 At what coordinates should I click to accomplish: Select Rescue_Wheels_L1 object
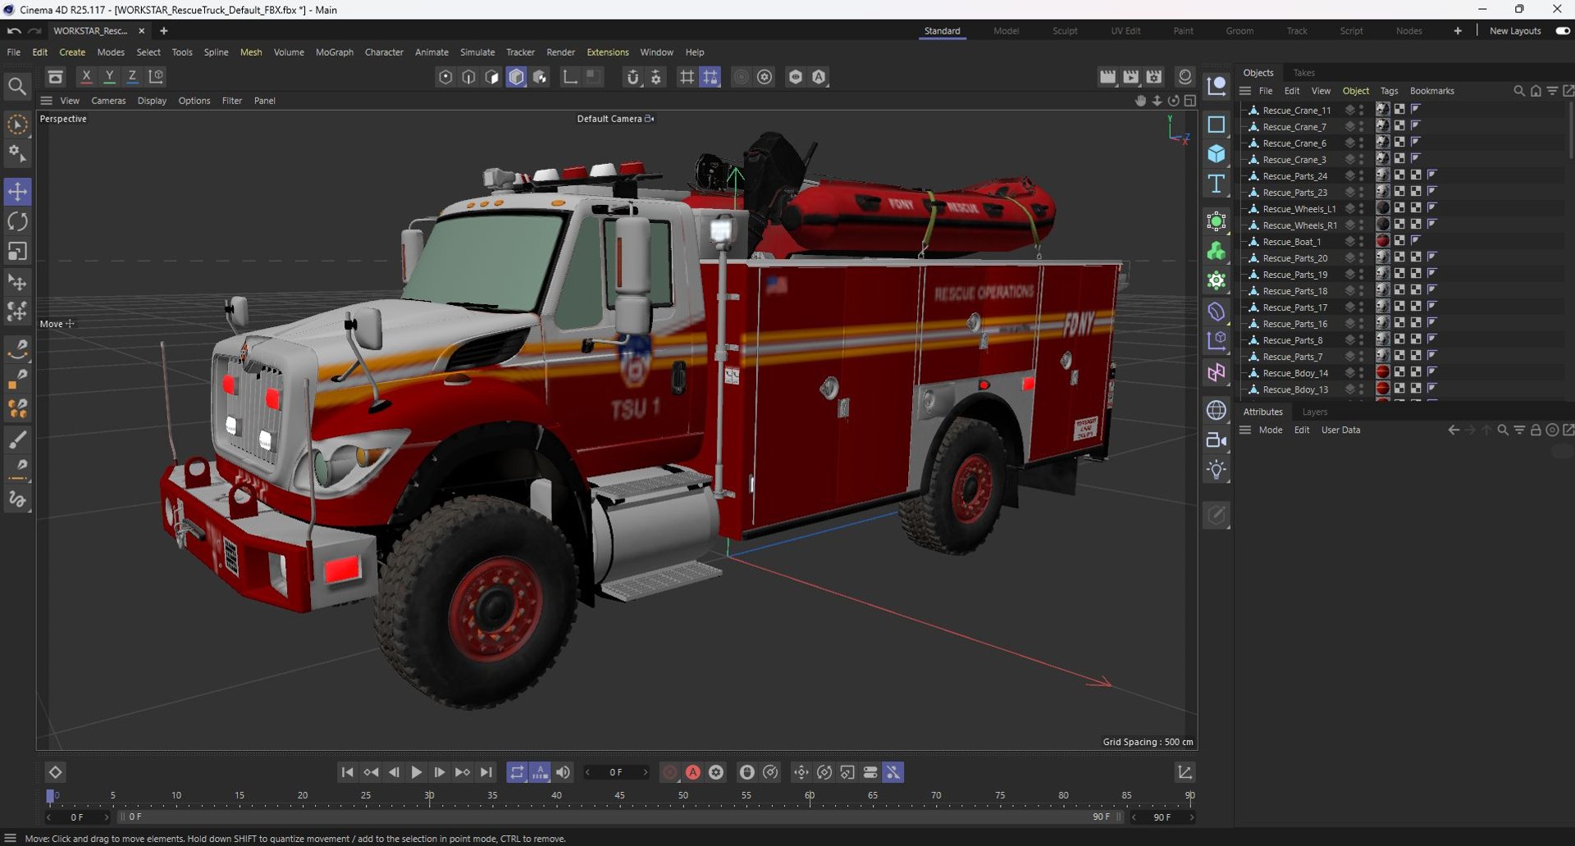click(x=1299, y=209)
